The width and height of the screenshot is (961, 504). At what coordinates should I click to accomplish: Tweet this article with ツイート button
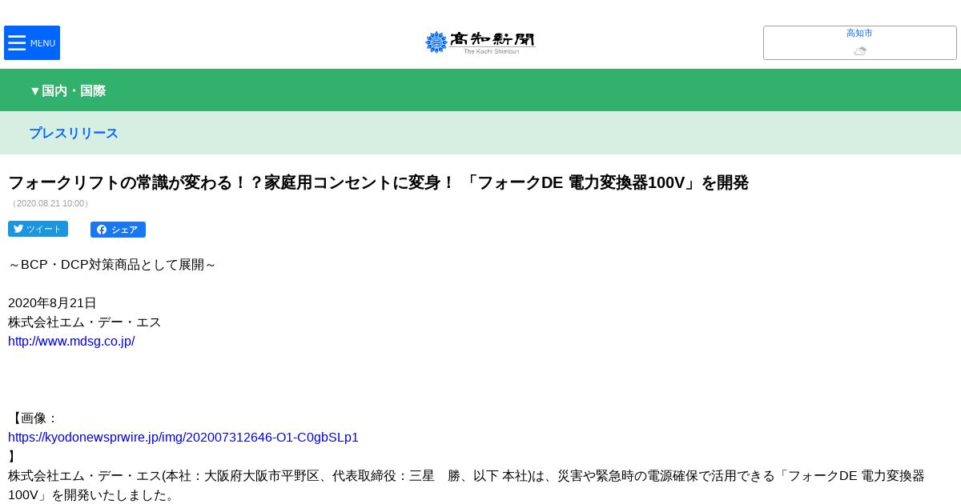[x=38, y=229]
